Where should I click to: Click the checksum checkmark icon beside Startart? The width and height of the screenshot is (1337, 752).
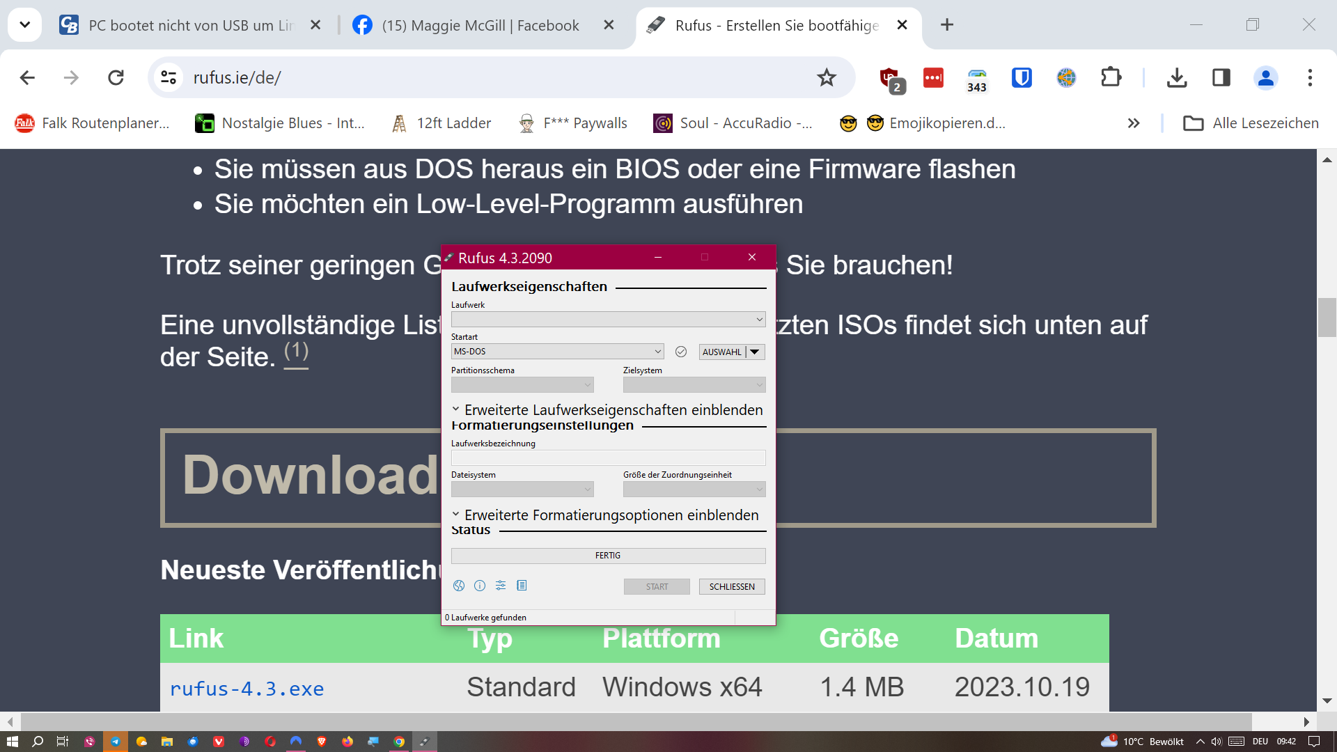coord(681,352)
